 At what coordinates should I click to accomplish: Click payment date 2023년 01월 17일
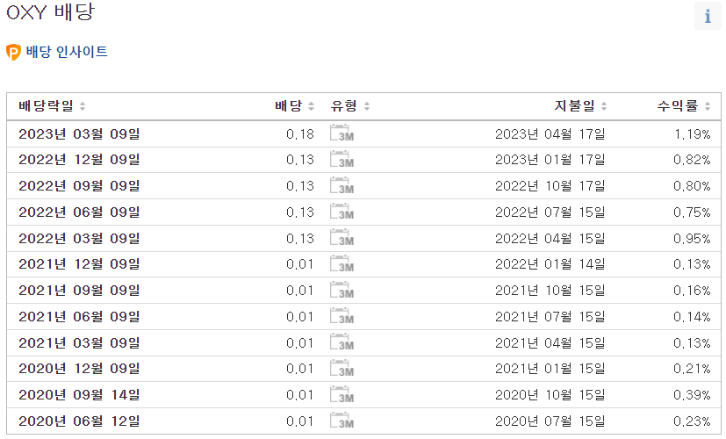(x=550, y=160)
